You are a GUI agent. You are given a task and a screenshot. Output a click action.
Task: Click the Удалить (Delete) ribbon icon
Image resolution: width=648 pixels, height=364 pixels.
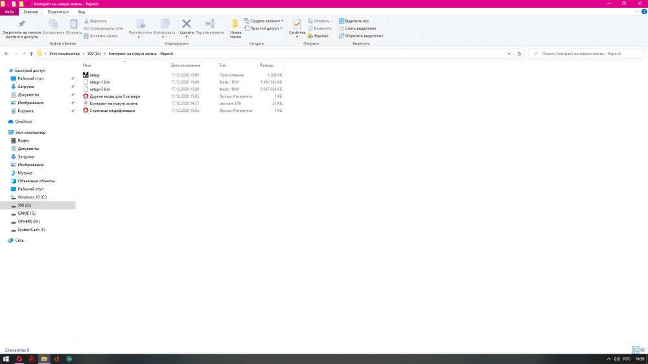click(x=186, y=26)
